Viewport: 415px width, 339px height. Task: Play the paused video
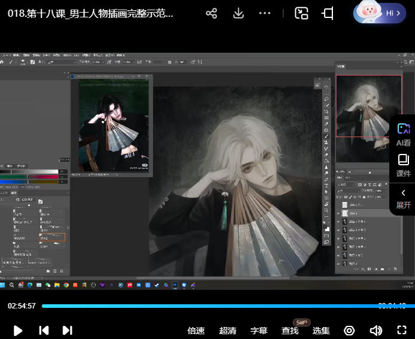tap(18, 330)
